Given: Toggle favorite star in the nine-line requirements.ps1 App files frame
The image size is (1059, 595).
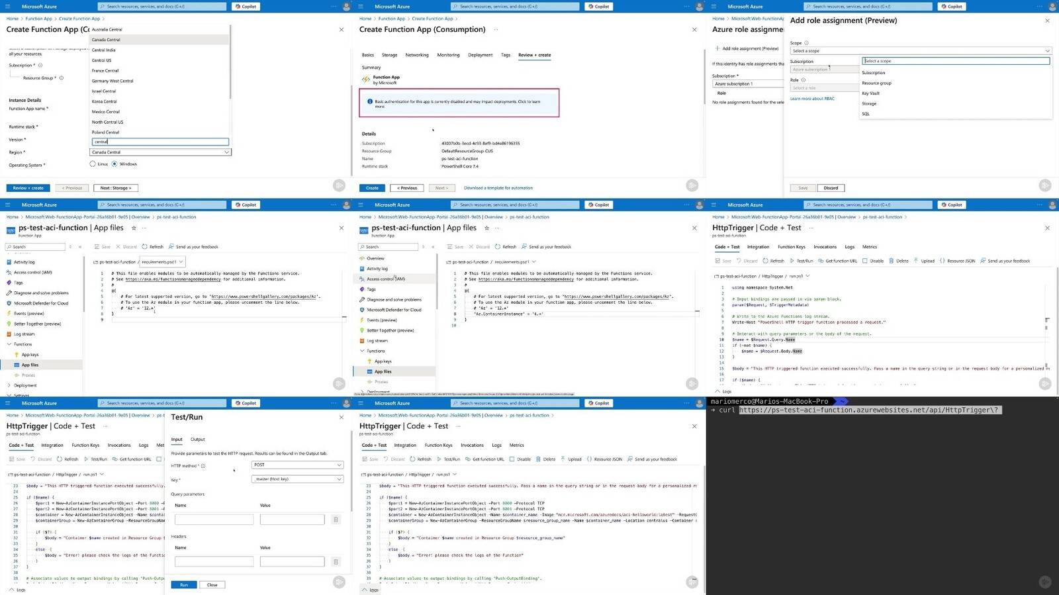Looking at the screenshot, I should click(x=134, y=228).
